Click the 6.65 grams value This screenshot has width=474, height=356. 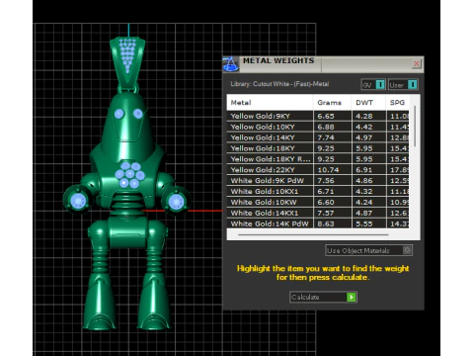pos(326,116)
